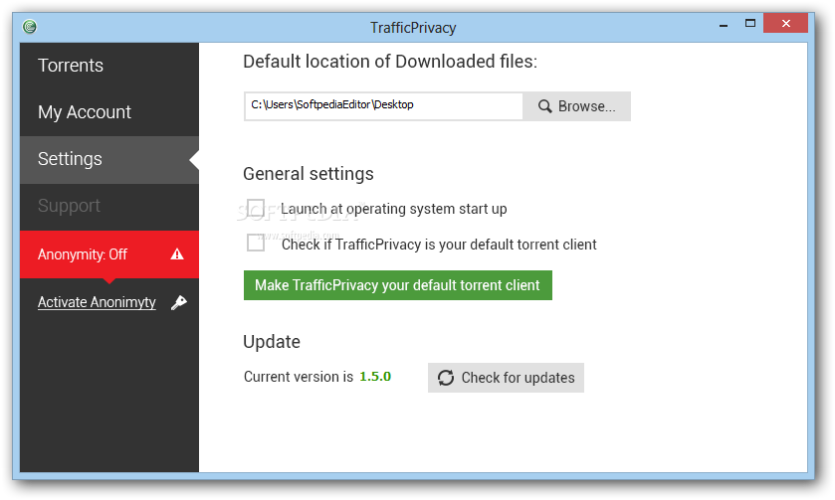835x500 pixels.
Task: Make TrafficPrivacy your default torrent client
Action: click(398, 285)
